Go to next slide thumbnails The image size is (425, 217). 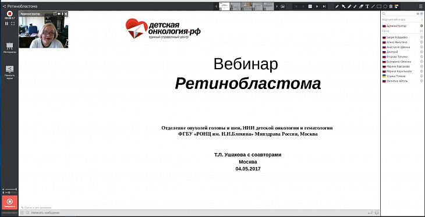point(277,6)
